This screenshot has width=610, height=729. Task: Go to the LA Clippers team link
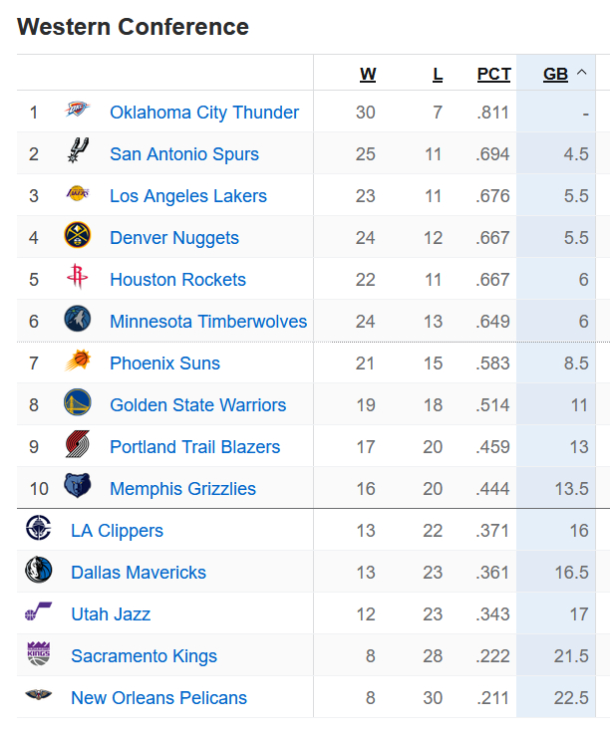117,530
